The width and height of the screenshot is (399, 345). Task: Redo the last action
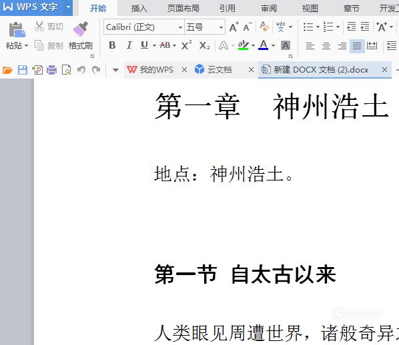[96, 70]
